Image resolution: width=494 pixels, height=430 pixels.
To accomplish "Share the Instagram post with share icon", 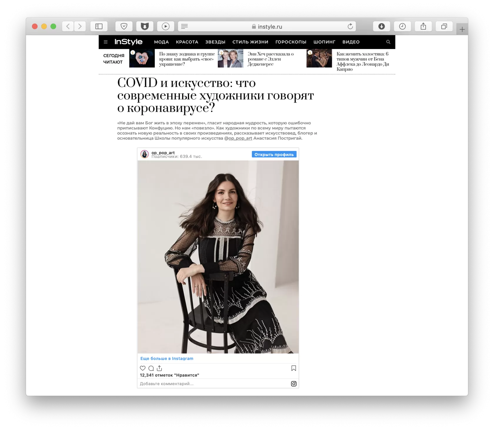I will 159,368.
